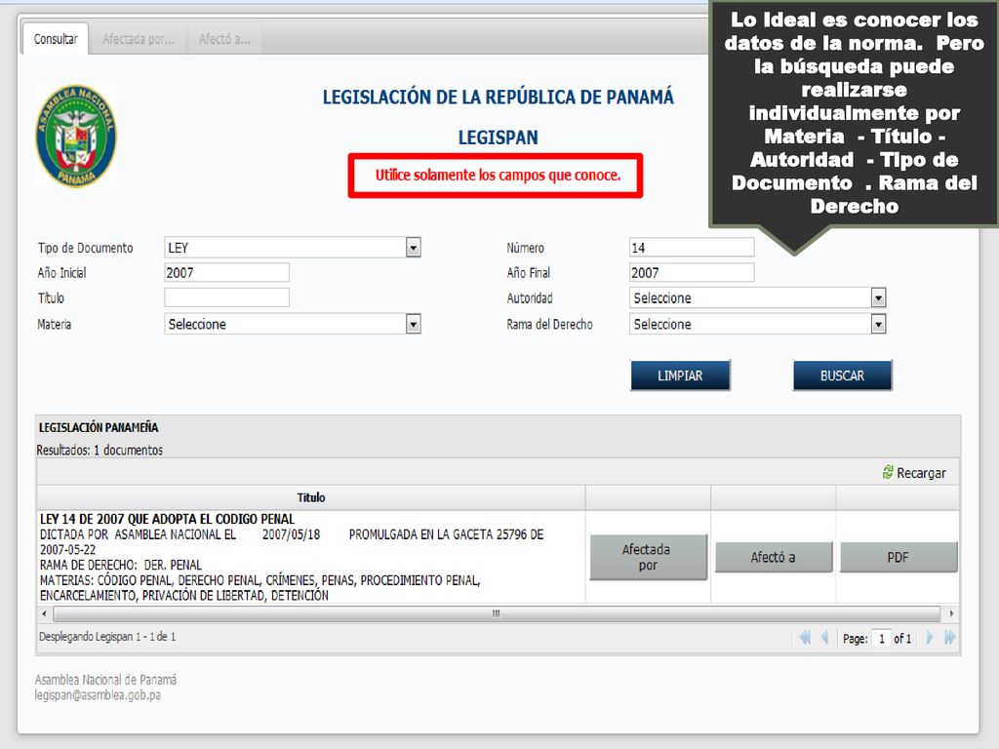Click the Año Inicial input field

[226, 273]
